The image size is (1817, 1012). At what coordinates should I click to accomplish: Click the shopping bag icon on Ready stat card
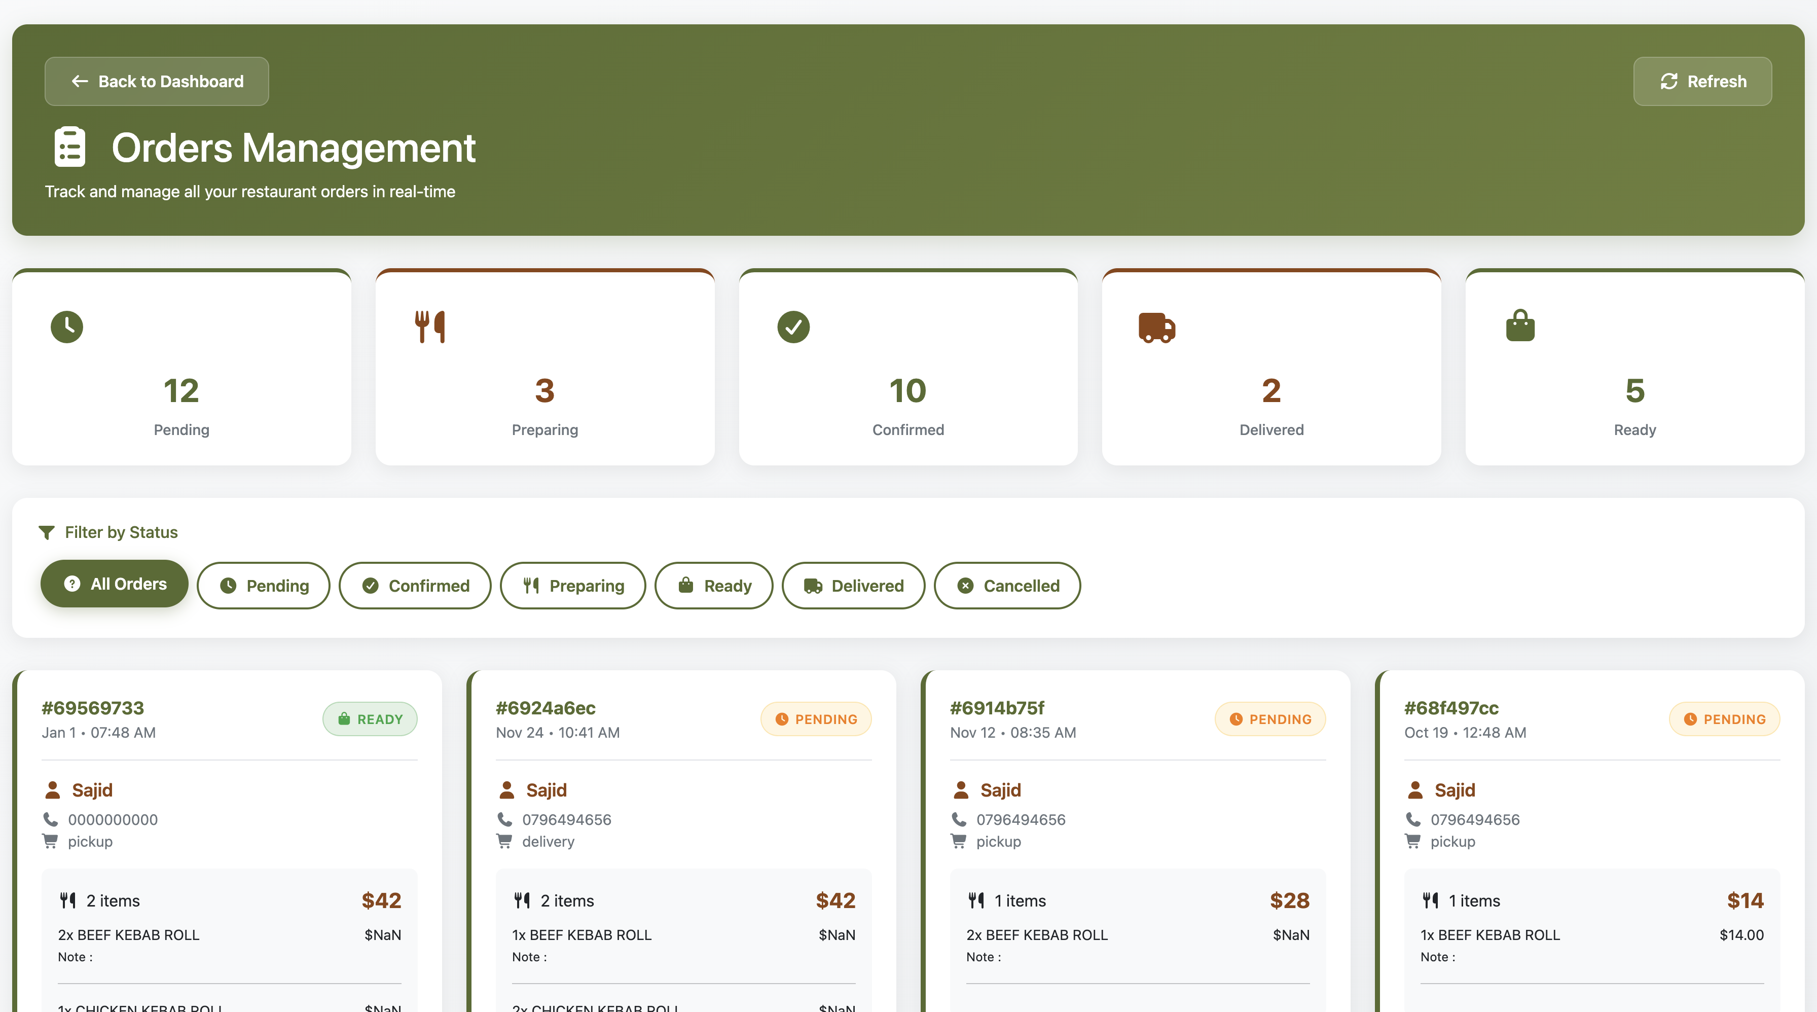(1520, 326)
